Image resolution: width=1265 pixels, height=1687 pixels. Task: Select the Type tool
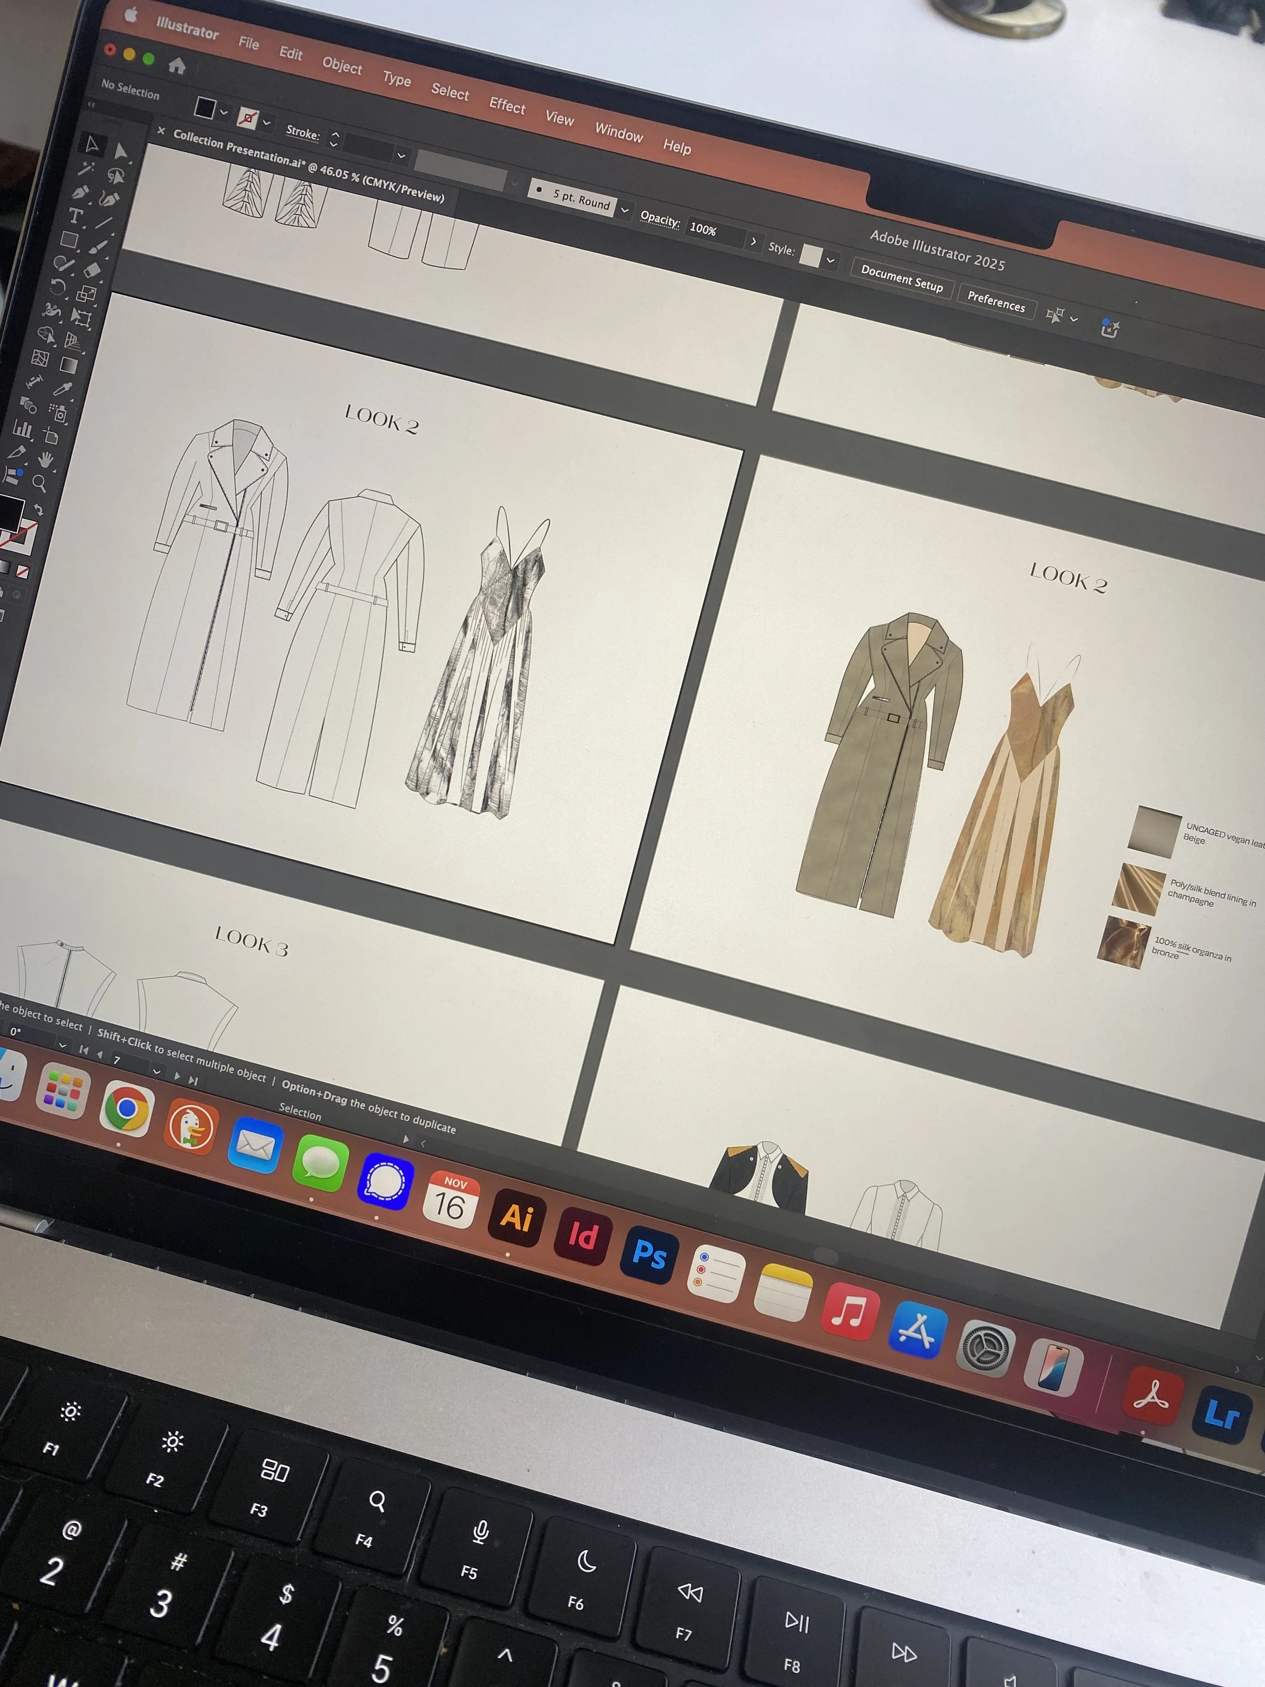pos(75,217)
